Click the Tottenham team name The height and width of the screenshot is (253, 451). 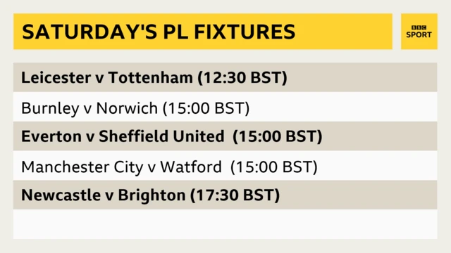tap(150, 77)
